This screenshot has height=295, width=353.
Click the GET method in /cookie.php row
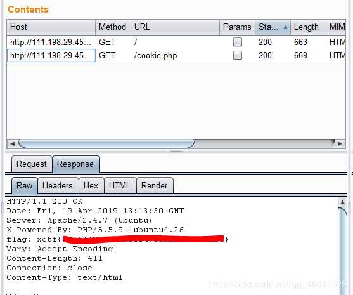click(107, 55)
